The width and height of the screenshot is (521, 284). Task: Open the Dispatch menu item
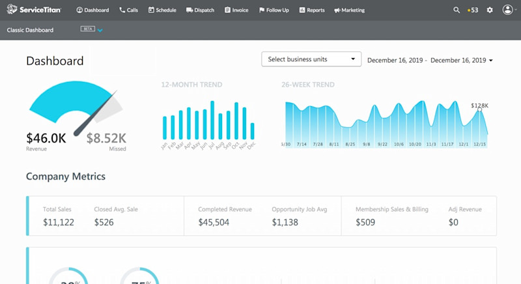pyautogui.click(x=201, y=10)
